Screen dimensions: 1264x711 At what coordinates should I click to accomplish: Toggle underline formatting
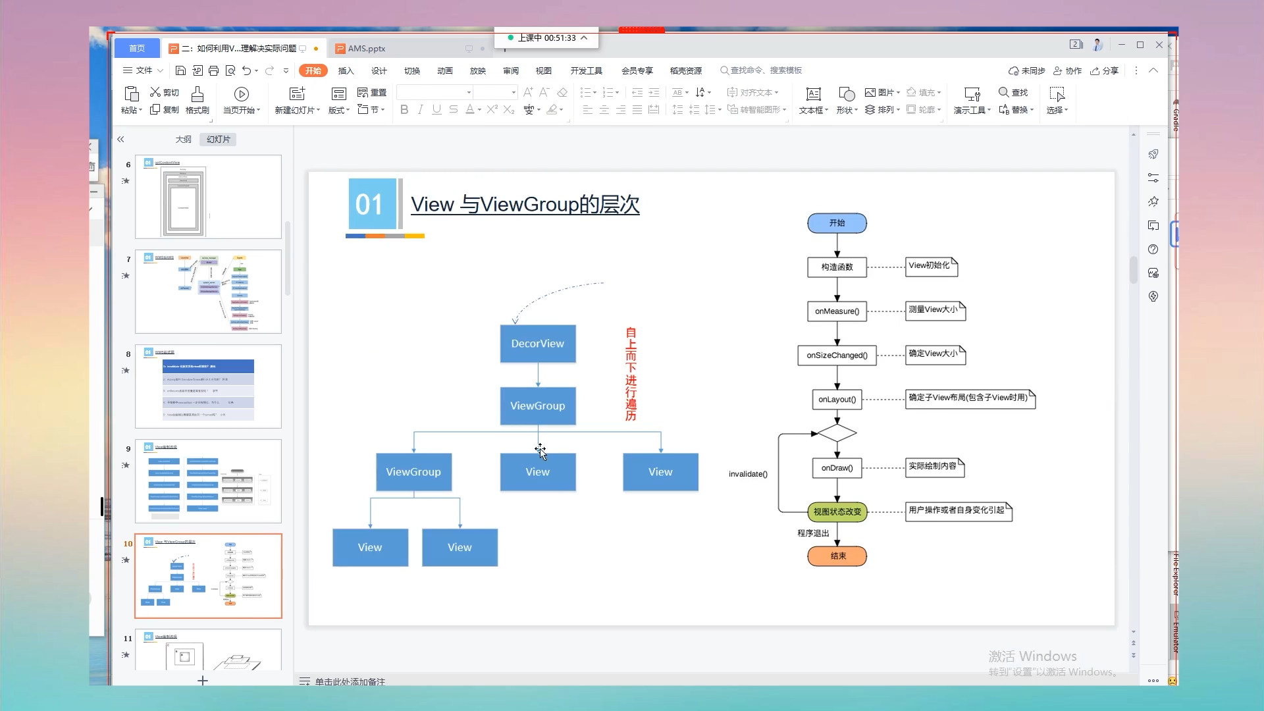coord(436,110)
